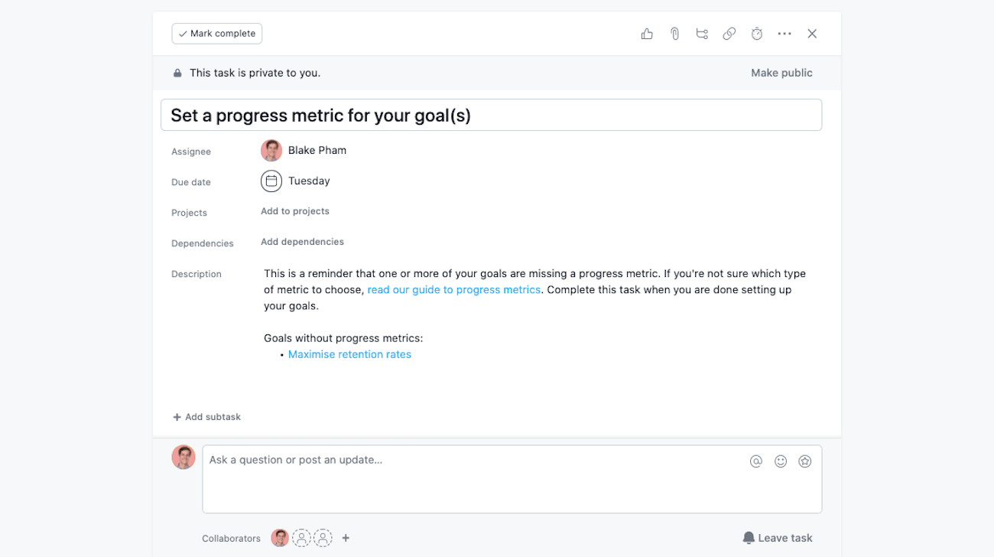Click Add to projects

(x=295, y=211)
